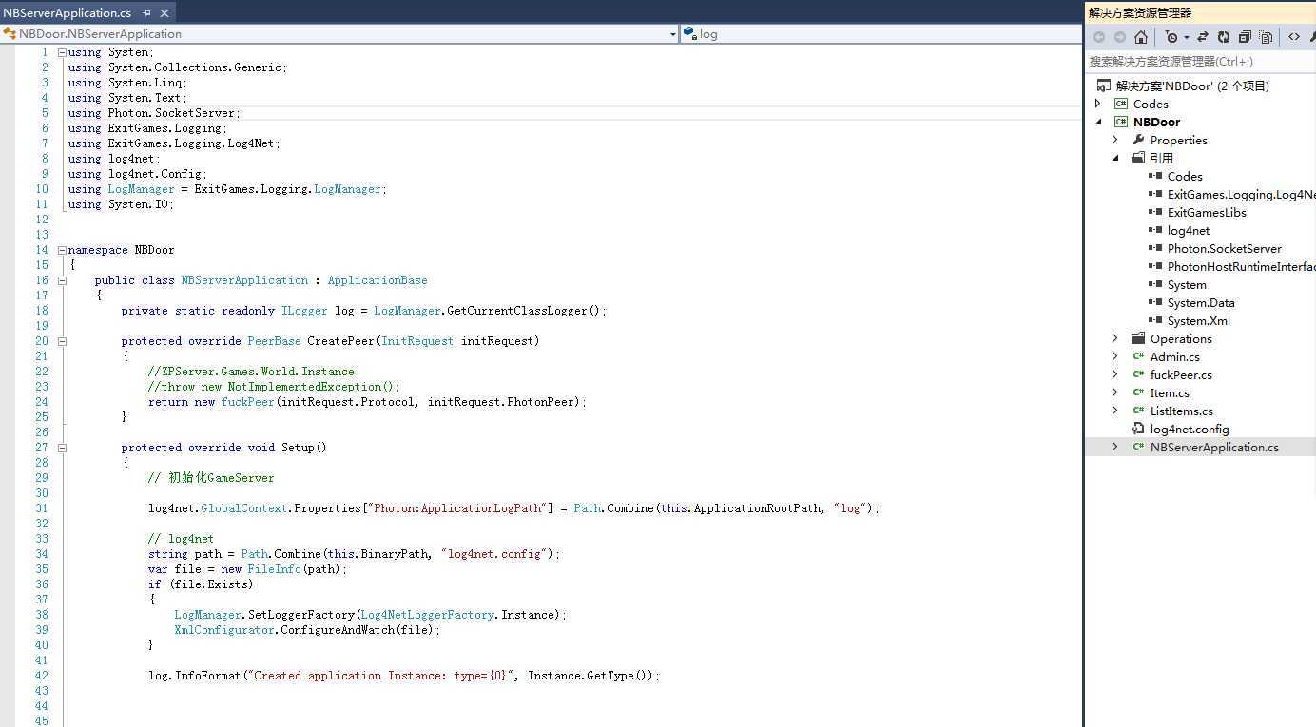Select solution 'NBDoor' root node
Screen dimensions: 1316x727
[1191, 86]
